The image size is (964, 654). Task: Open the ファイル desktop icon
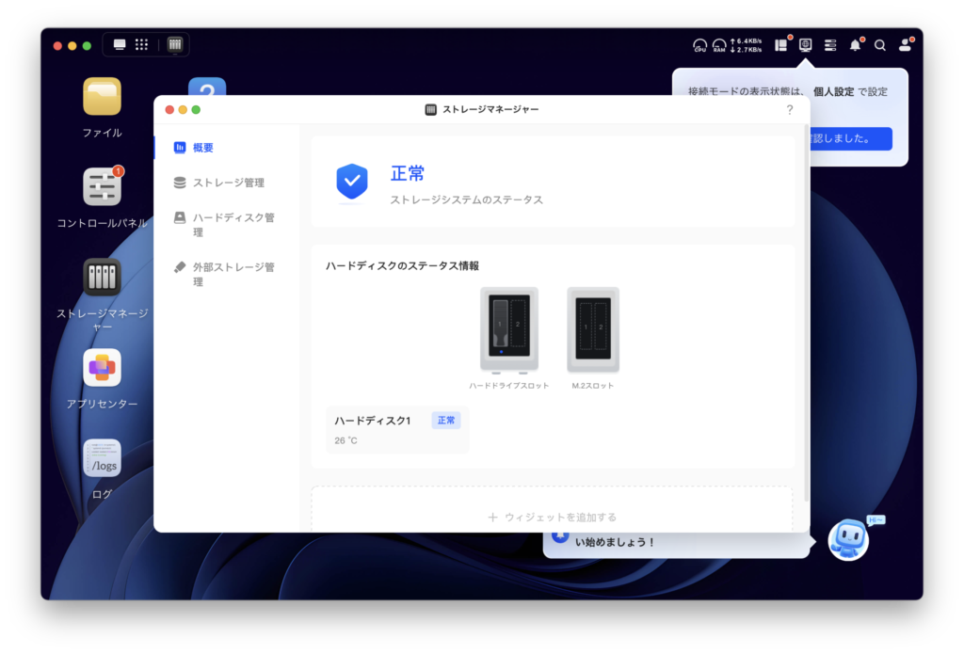click(102, 97)
